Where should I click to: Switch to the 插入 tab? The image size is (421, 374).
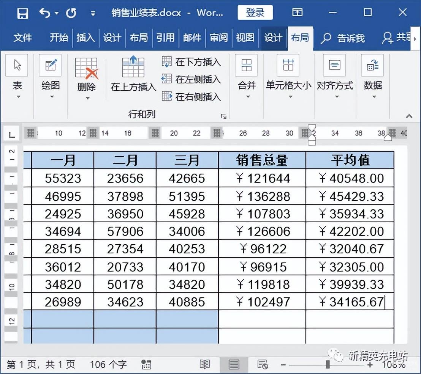click(x=85, y=38)
